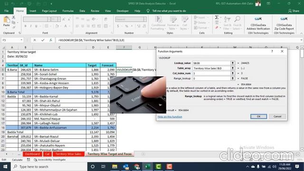Open the Number Format dropdown
Screen dimensions: 304x171
145,19
